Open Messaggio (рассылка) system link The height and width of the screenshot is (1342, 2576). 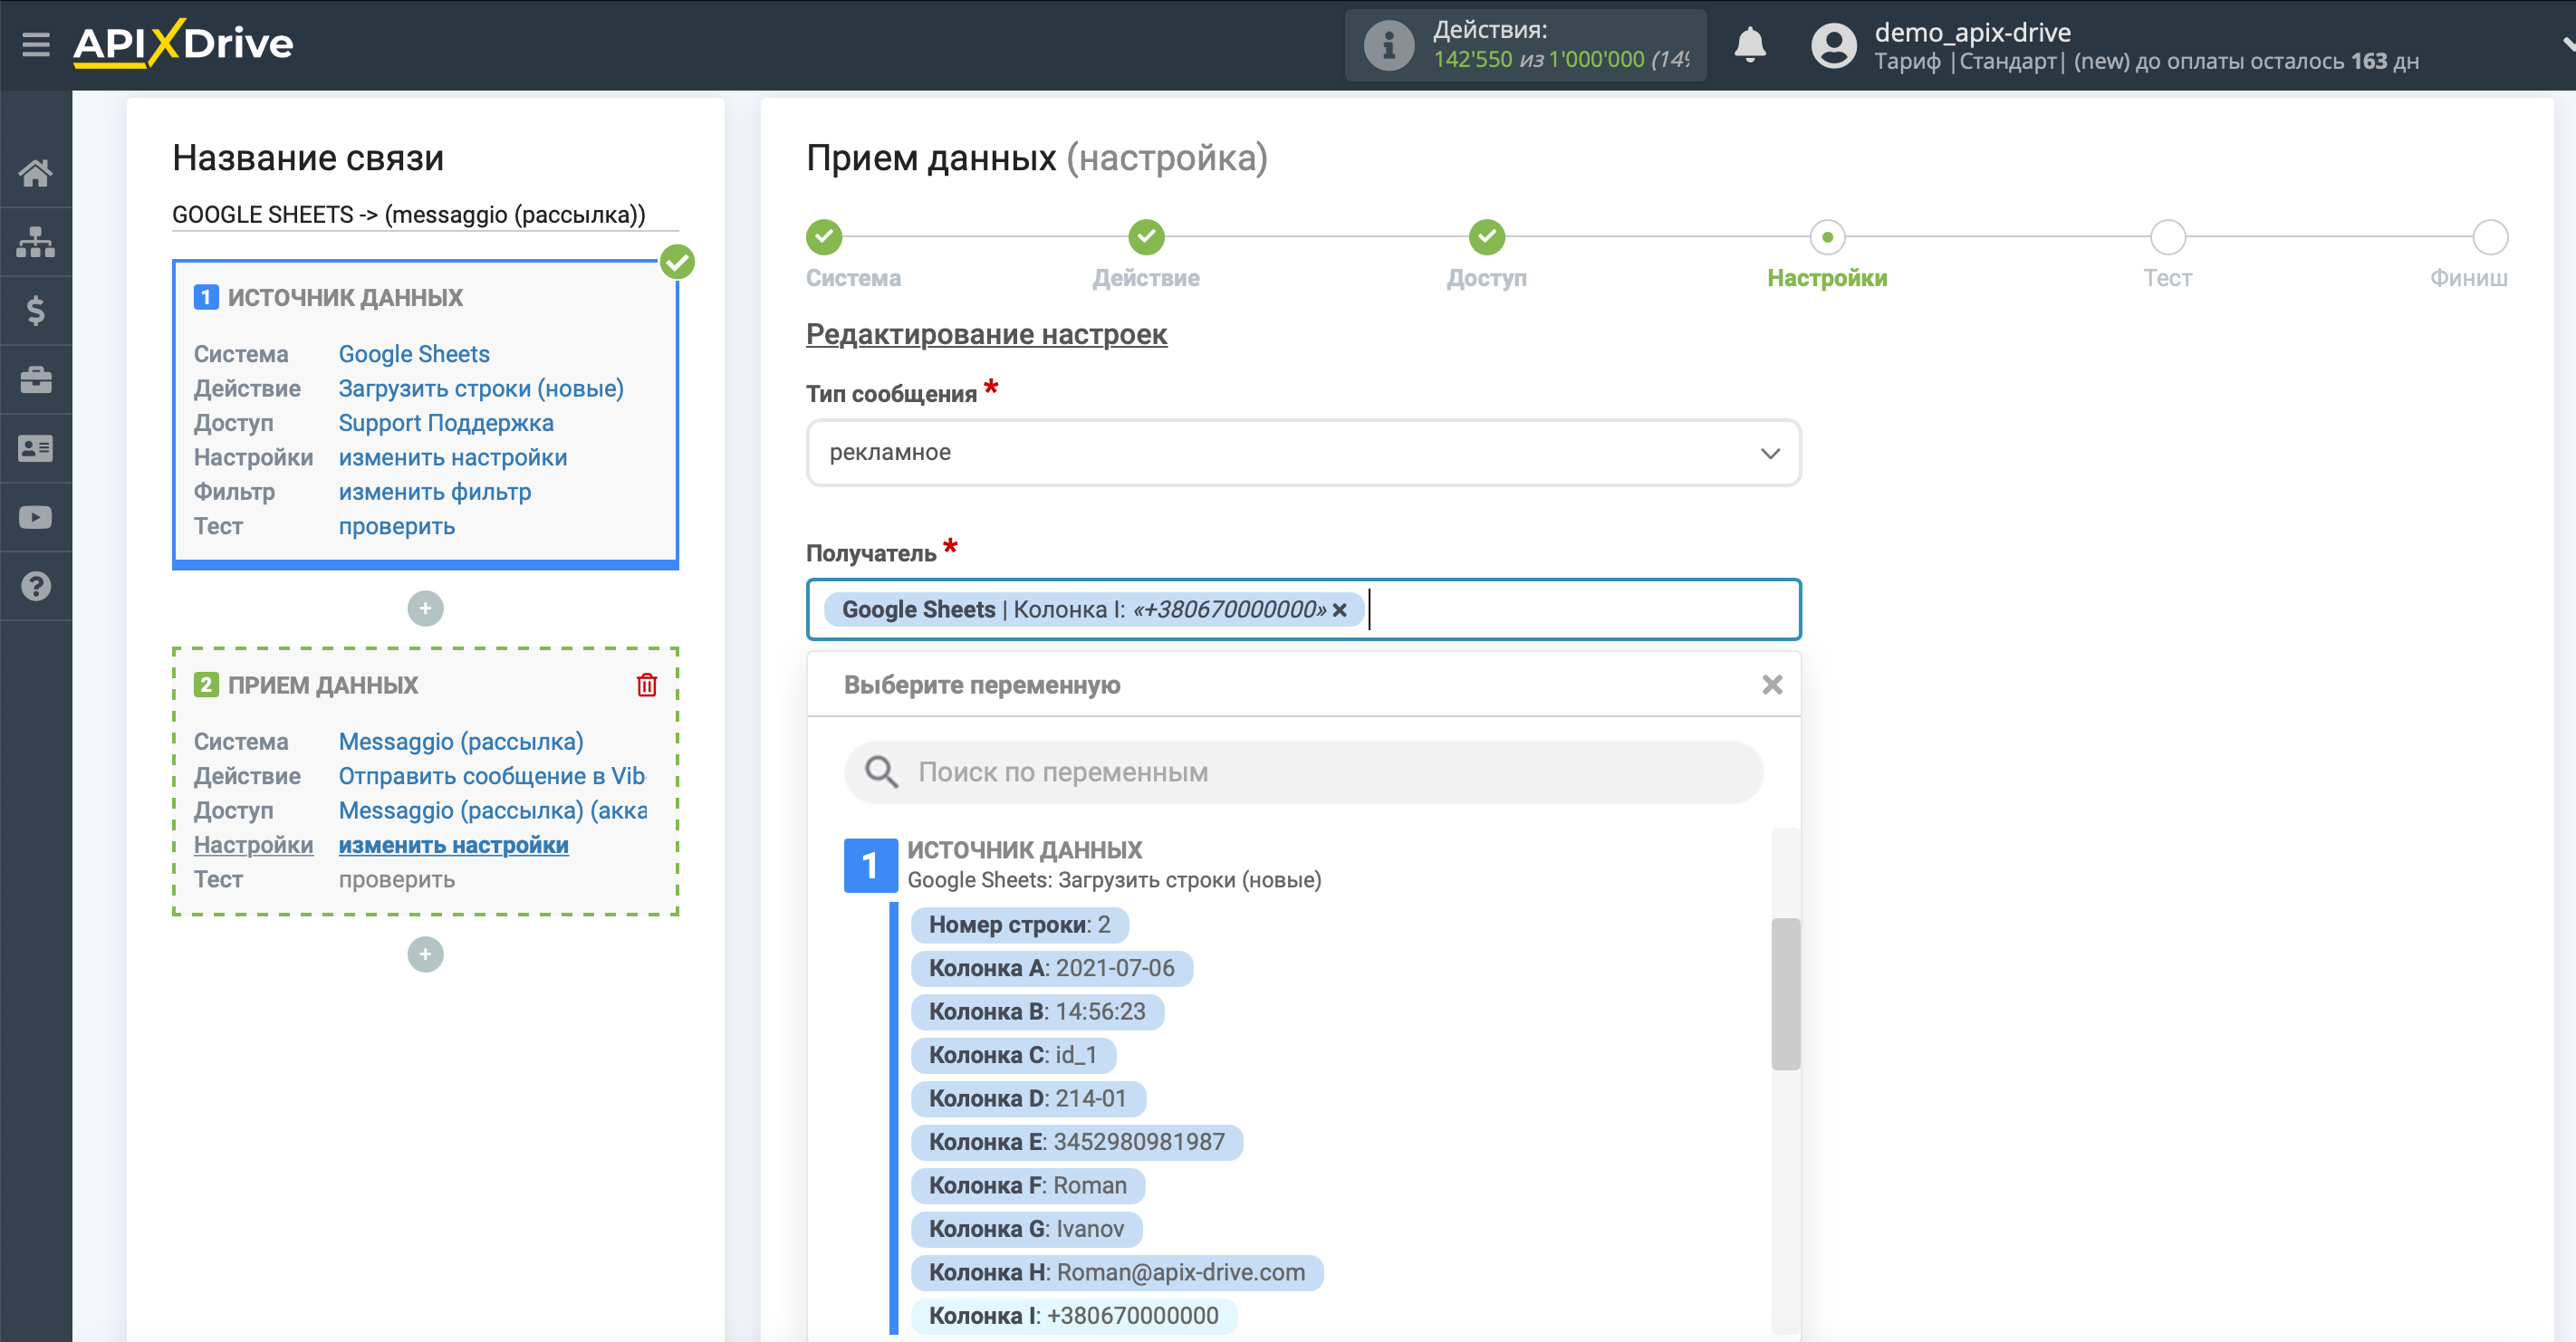461,742
